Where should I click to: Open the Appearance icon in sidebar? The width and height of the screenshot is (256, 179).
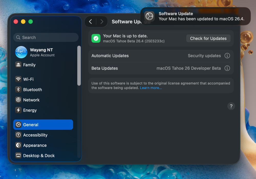coord(18,145)
